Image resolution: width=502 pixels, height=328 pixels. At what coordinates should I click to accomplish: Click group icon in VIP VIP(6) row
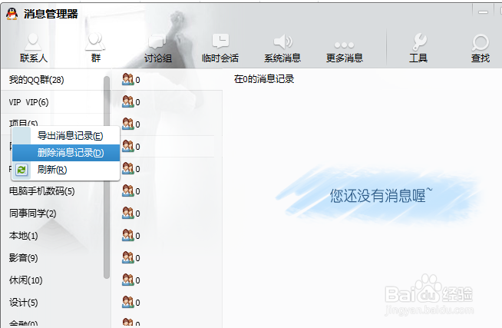coord(127,101)
